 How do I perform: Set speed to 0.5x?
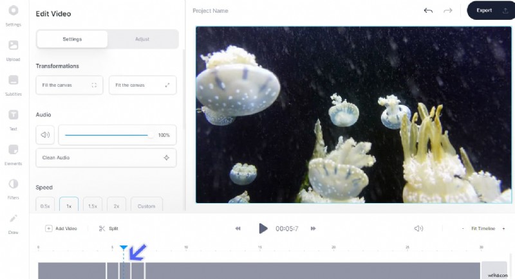tap(45, 206)
